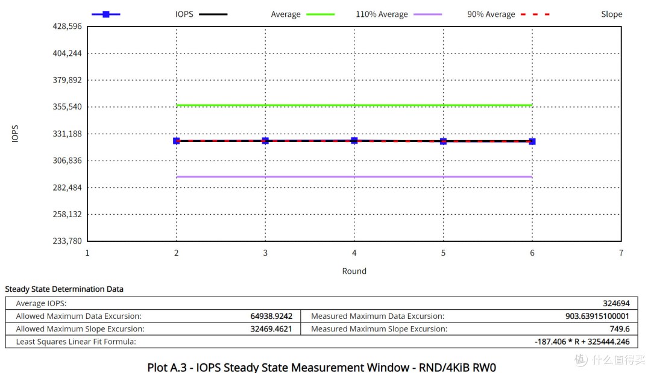Click the IOPS data point at round 4

(354, 141)
